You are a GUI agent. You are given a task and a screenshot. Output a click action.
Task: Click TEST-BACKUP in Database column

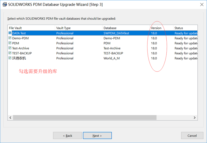113,53
